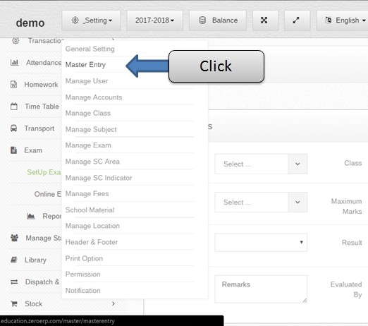The image size is (368, 326).
Task: Select Master Entry from settings menu
Action: (x=85, y=65)
